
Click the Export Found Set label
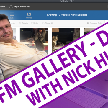[x=22, y=6]
